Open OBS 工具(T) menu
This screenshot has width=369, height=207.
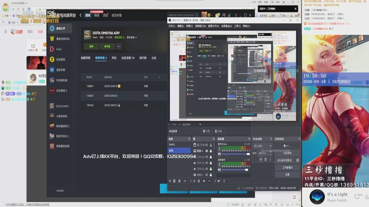tap(237, 26)
